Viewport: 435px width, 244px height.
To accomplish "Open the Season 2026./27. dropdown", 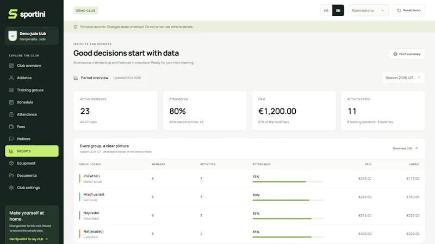I will point(403,78).
